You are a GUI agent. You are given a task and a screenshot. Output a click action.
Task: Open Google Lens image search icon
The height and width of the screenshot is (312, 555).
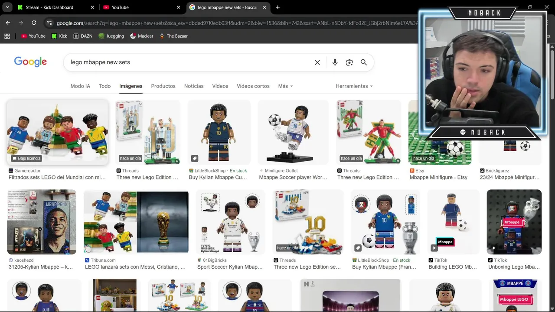[x=349, y=62]
